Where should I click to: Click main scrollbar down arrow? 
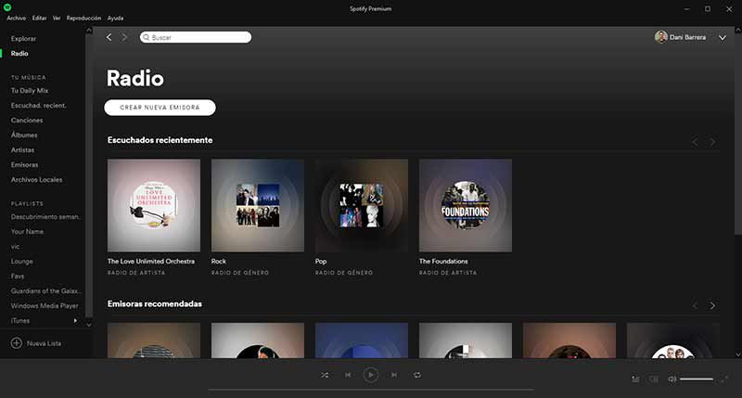coord(737,354)
